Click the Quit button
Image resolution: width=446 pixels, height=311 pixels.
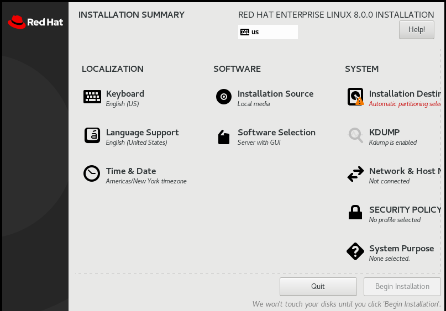(x=318, y=287)
